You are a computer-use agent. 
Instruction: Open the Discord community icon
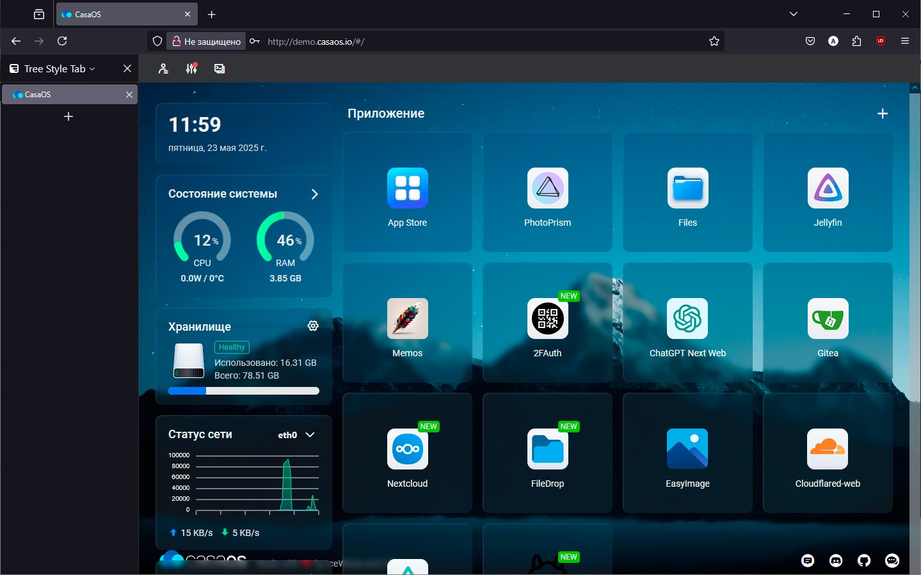point(836,561)
